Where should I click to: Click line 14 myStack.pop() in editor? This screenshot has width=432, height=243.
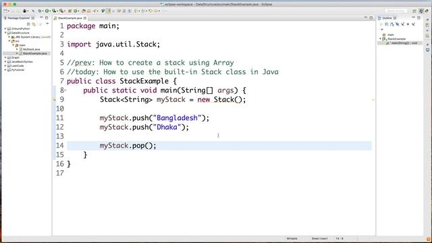click(x=128, y=146)
